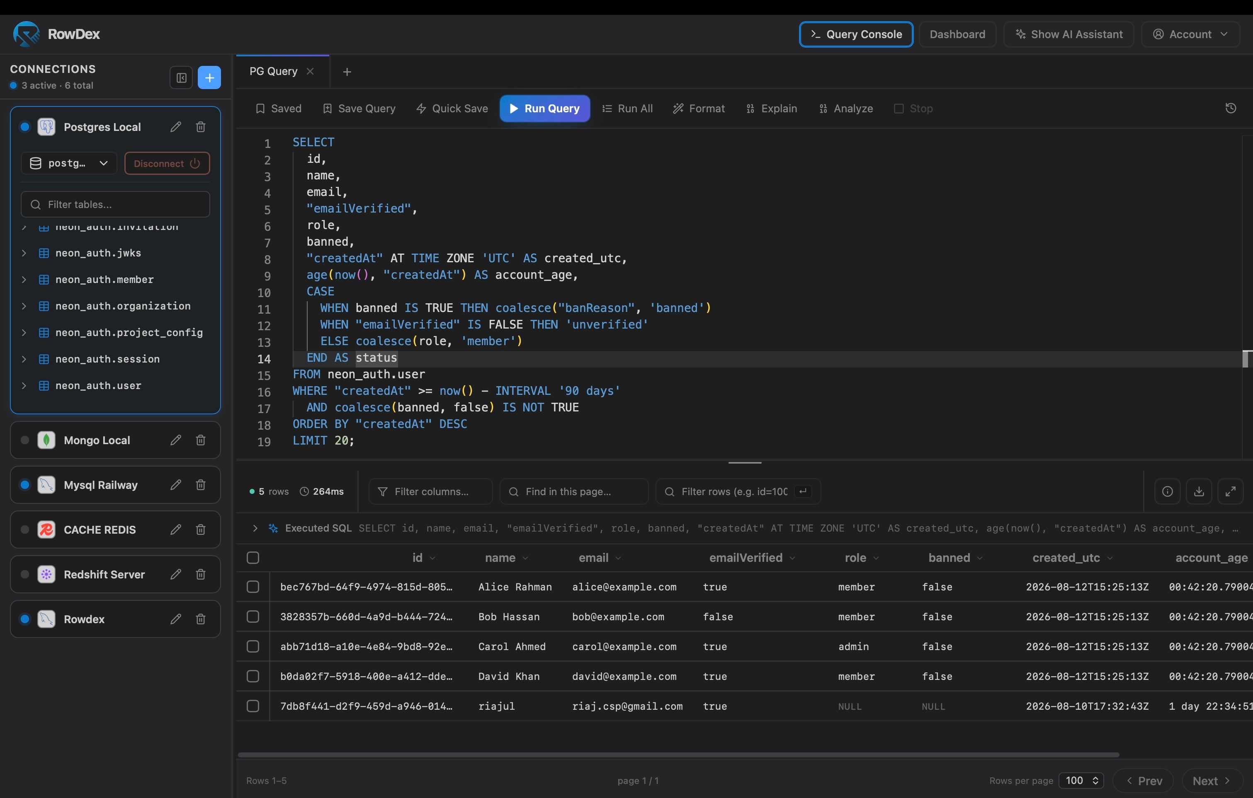
Task: Delete the Rowdex connection
Action: point(200,619)
